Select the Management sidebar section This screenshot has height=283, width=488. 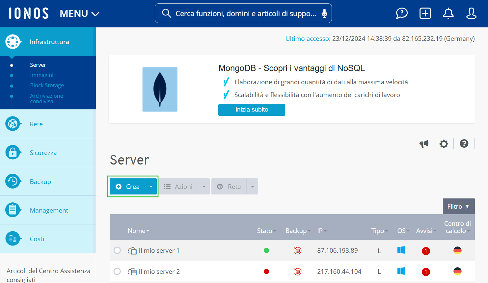click(x=48, y=210)
